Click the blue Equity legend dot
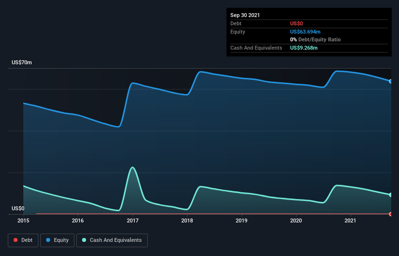The height and width of the screenshot is (256, 399). click(48, 240)
